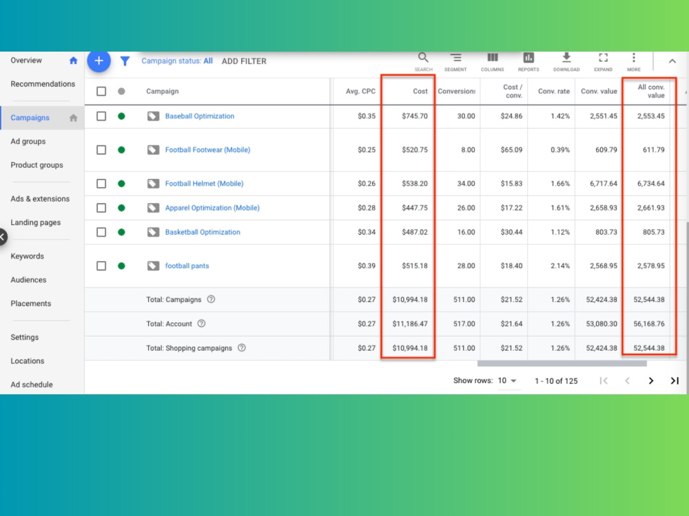This screenshot has height=516, width=689.
Task: Open the Overview menu item
Action: [26, 61]
